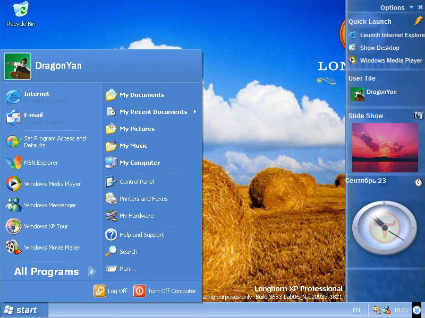
Task: Click the DragonYan user tile in sidebar
Action: (373, 94)
